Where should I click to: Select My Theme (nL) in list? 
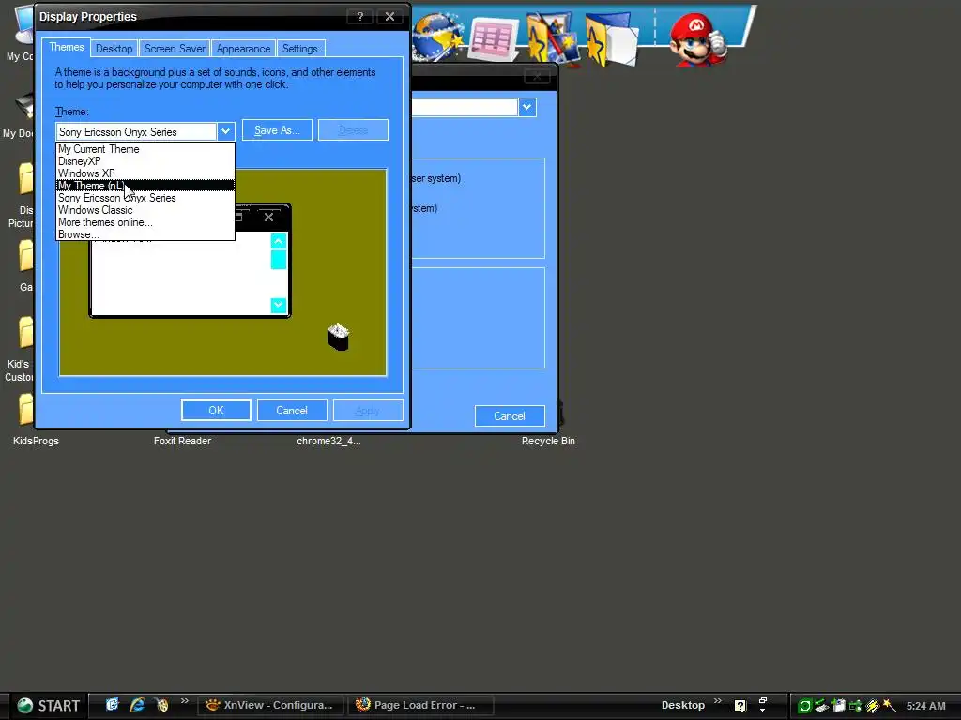(x=145, y=186)
